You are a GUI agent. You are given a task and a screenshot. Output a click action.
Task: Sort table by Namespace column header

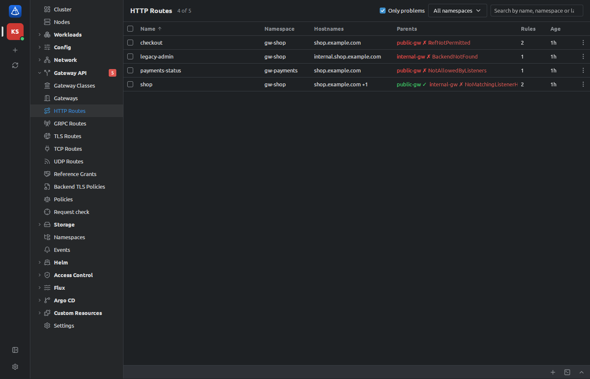tap(279, 29)
